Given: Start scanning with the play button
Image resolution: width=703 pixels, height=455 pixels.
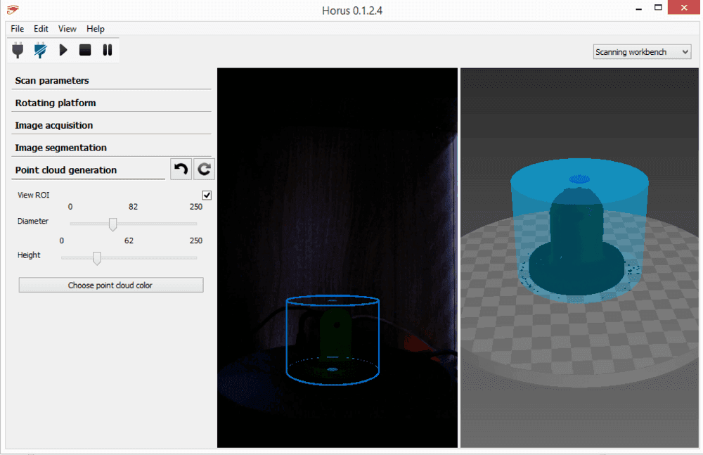Looking at the screenshot, I should (63, 50).
